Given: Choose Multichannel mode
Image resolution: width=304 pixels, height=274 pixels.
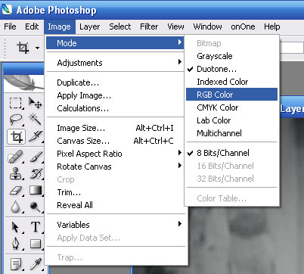Looking at the screenshot, I should tap(231, 133).
